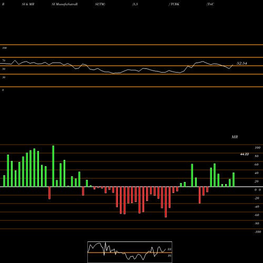Click the value 33 in the mini chart
The height and width of the screenshot is (263, 263).
pyautogui.click(x=169, y=249)
